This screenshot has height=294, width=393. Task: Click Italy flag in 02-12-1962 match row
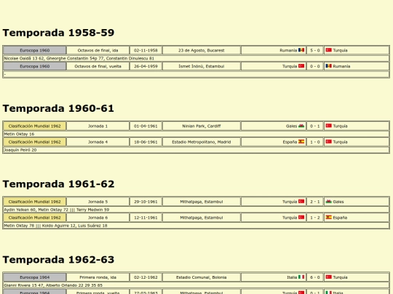pyautogui.click(x=301, y=277)
